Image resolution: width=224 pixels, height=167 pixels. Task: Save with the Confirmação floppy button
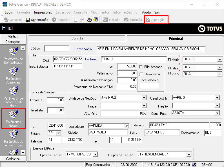pyautogui.click(x=37, y=20)
